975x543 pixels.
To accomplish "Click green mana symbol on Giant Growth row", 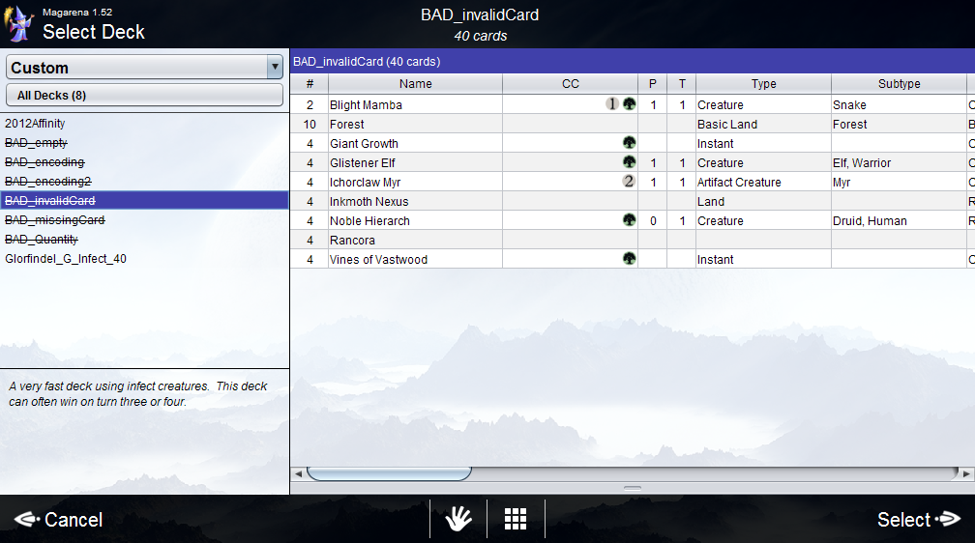I will coord(630,143).
